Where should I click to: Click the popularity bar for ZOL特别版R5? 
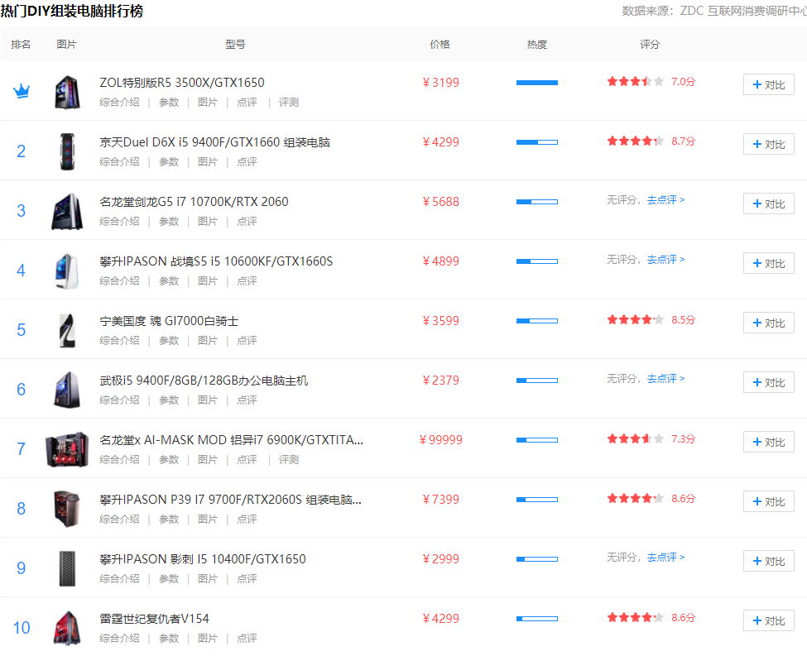click(x=536, y=83)
